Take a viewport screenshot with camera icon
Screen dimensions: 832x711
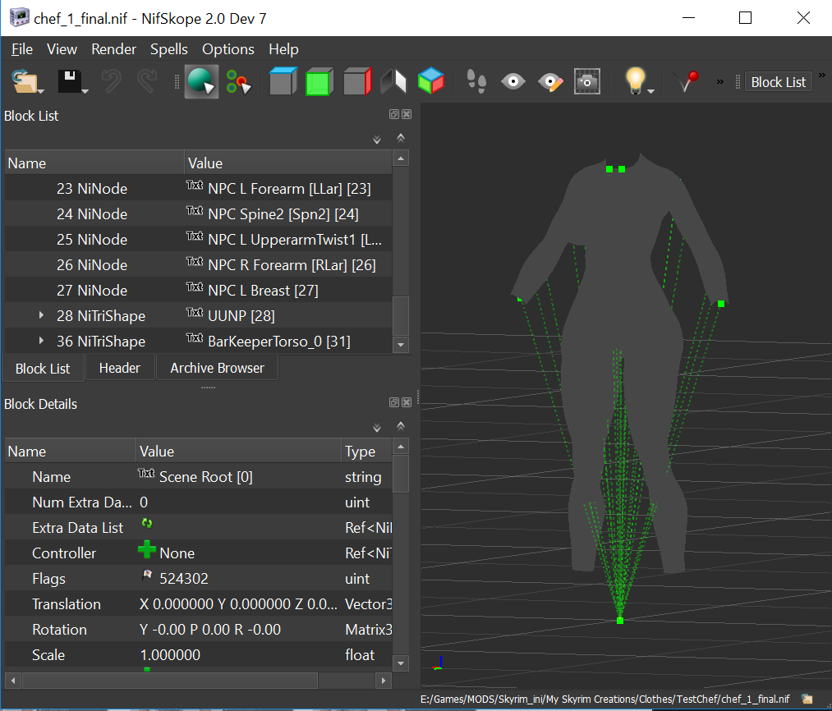click(x=586, y=81)
